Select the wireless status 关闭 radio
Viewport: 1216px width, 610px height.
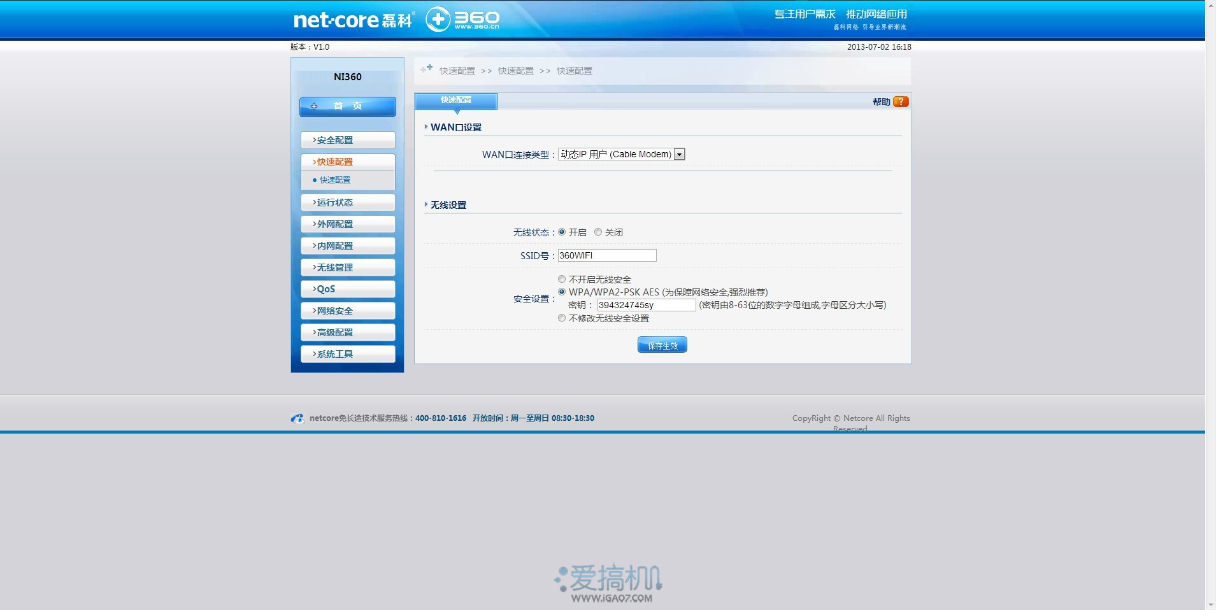coord(598,232)
